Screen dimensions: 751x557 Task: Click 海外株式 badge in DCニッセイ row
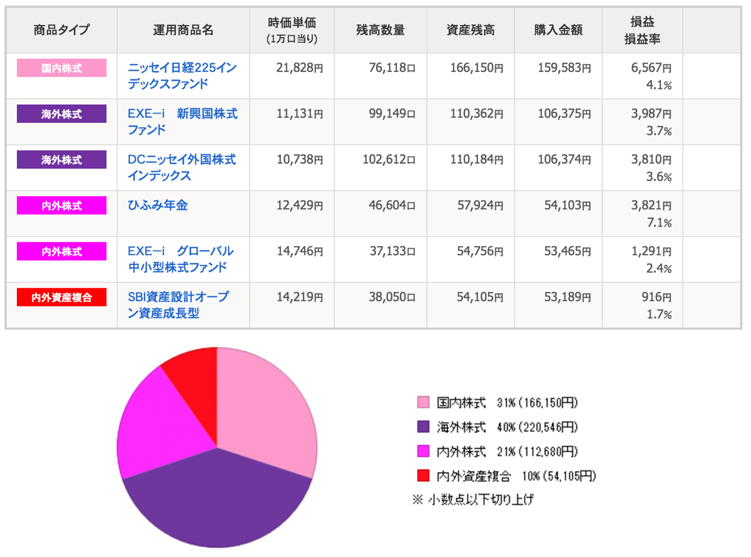[x=61, y=160]
